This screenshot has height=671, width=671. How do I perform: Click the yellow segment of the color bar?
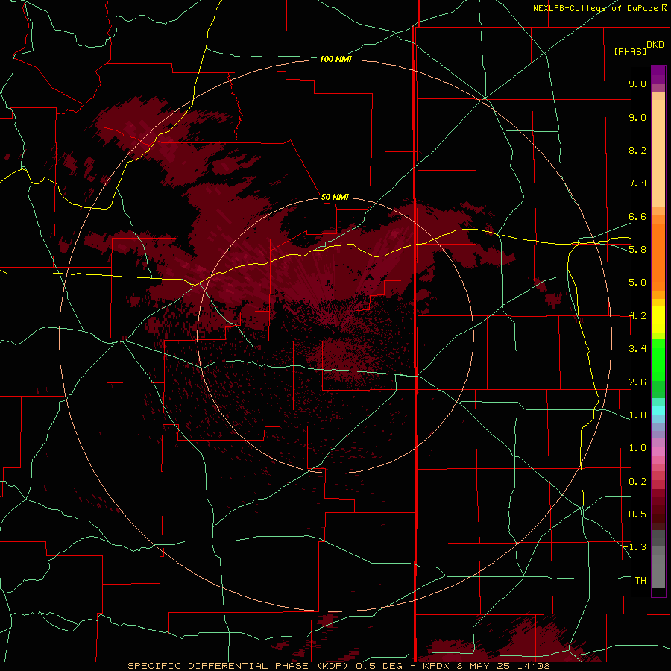[x=658, y=319]
